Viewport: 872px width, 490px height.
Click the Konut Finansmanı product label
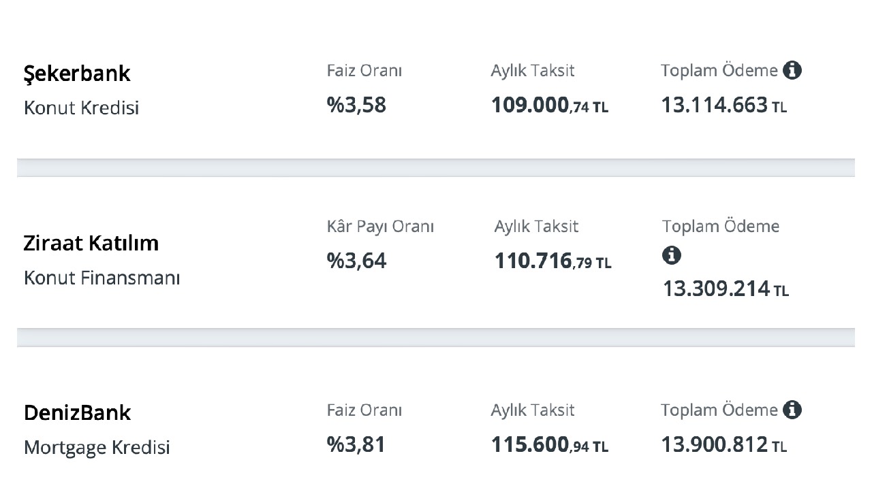point(102,278)
